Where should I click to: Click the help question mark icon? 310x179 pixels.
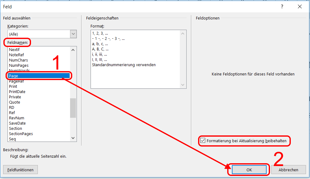coord(282,6)
